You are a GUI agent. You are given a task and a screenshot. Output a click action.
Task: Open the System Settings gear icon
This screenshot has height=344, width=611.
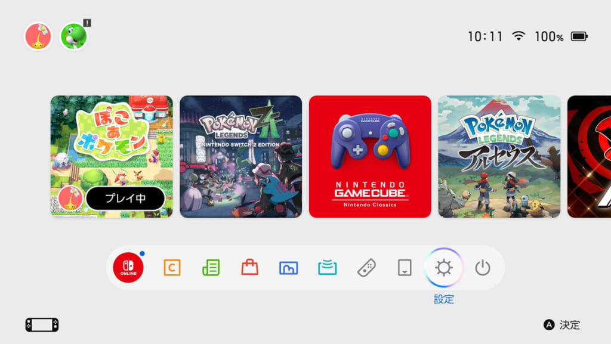coord(443,268)
